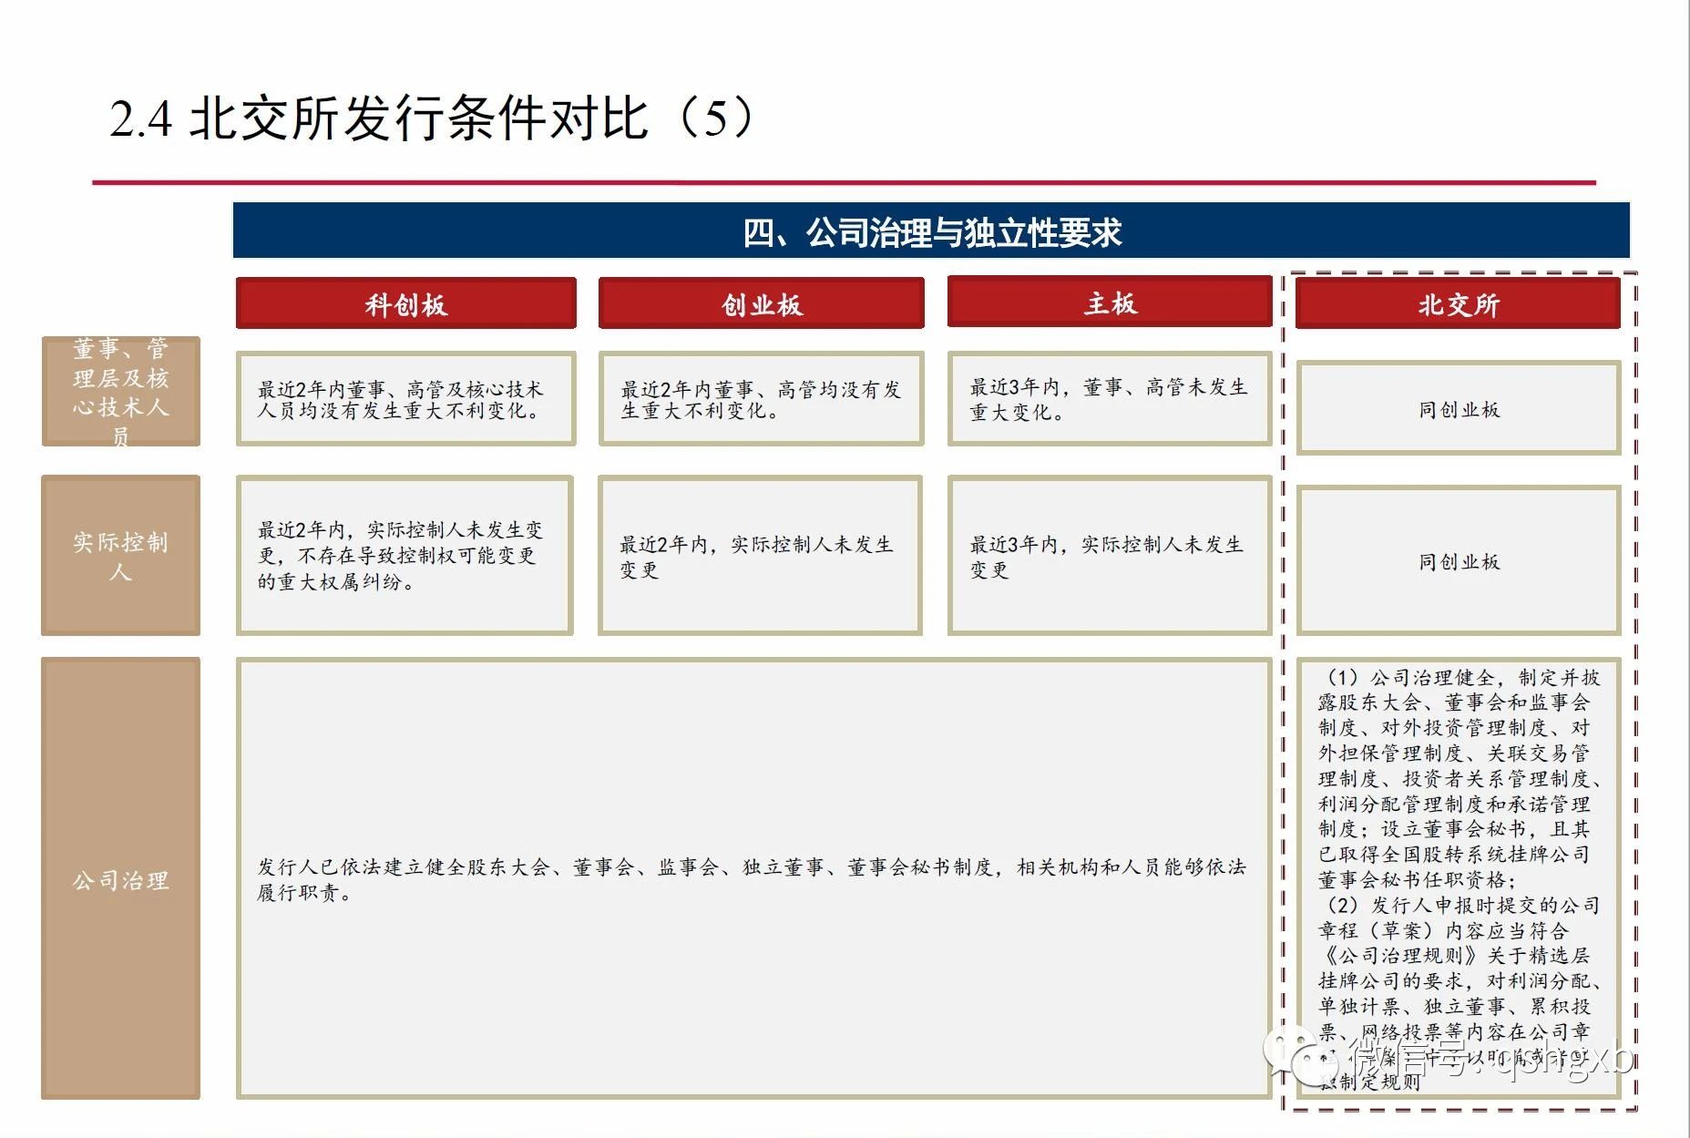Screen dimensions: 1690x1138
Task: Click the 北交所 公司治理 requirements text box
Action: 1458,878
